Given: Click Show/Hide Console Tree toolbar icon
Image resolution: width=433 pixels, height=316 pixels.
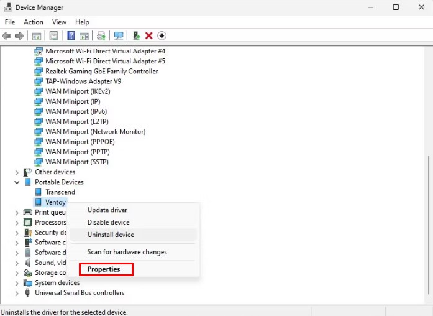Looking at the screenshot, I should (37, 36).
